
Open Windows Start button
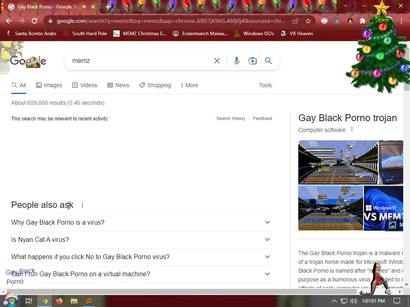tap(11, 301)
